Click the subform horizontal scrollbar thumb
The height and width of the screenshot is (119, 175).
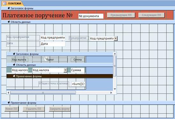(x=43, y=92)
